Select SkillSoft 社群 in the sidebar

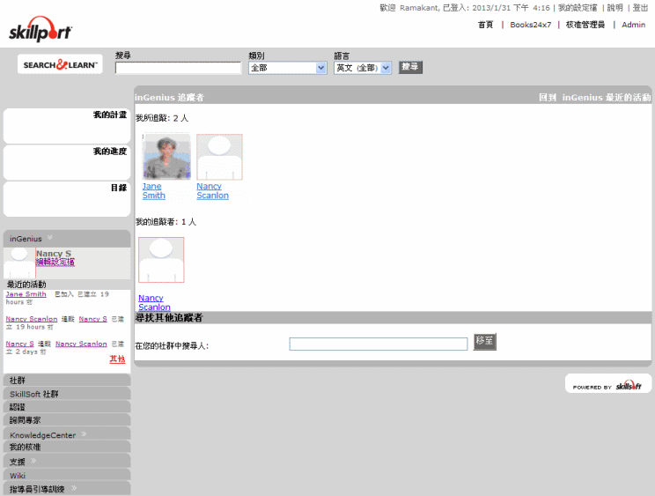click(67, 394)
